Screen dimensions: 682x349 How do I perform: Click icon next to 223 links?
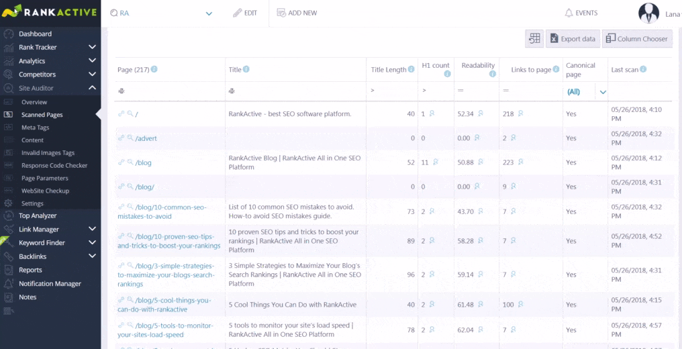pyautogui.click(x=521, y=162)
